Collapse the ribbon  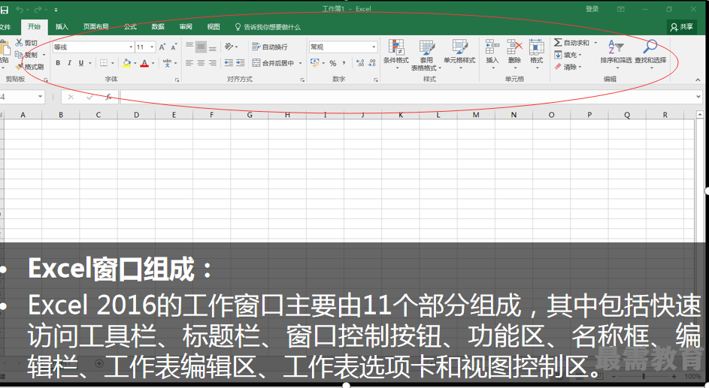(x=698, y=80)
